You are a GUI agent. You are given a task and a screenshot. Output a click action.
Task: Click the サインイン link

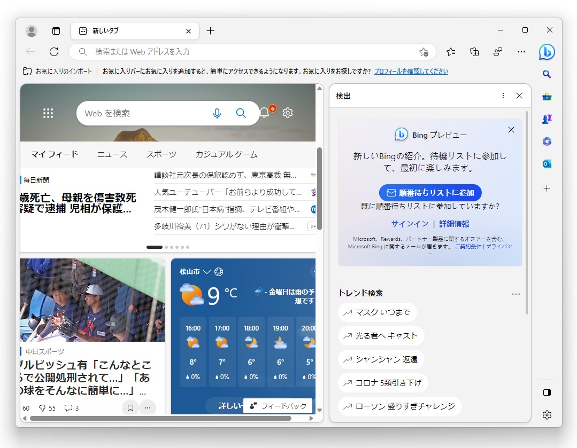click(409, 224)
